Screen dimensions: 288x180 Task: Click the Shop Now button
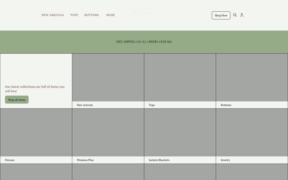[x=221, y=16]
